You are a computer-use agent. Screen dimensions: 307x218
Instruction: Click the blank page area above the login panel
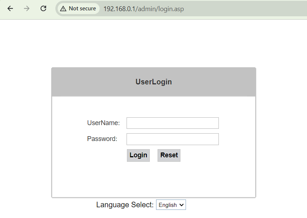153,43
